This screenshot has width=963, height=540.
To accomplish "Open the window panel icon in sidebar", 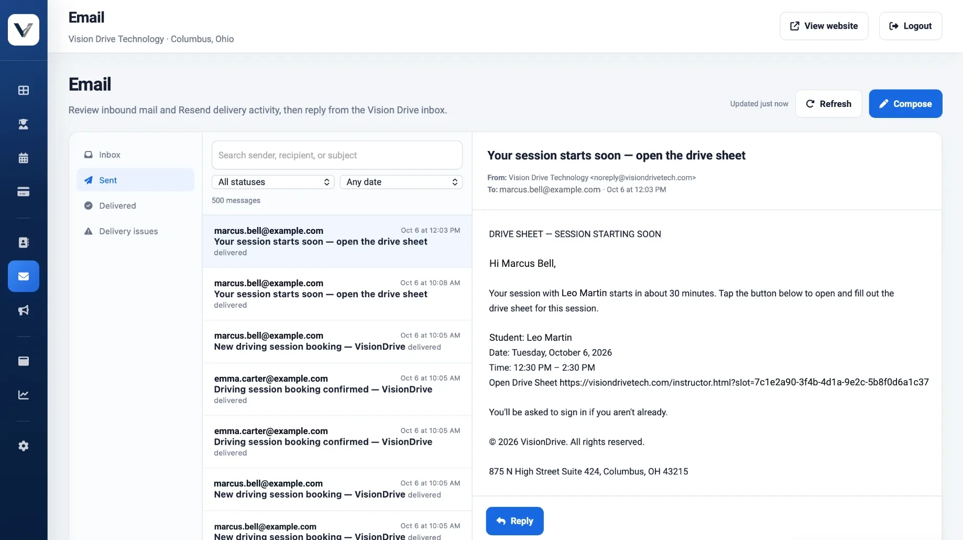I will (x=24, y=361).
